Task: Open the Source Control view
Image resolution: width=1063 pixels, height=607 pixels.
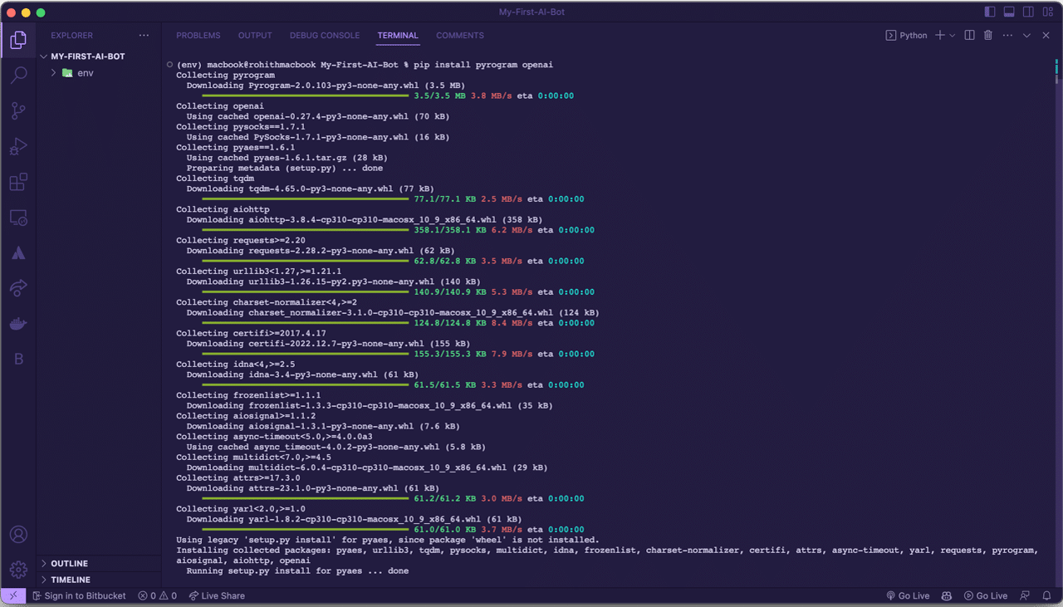Action: click(x=18, y=110)
